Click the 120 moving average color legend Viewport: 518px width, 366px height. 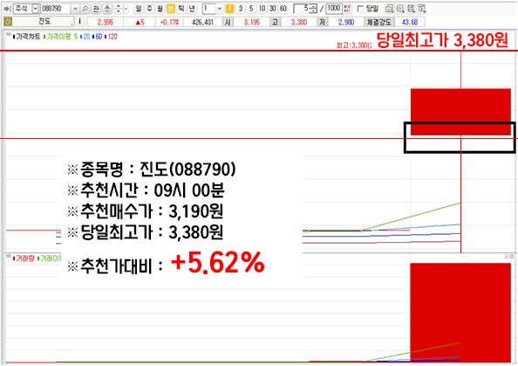pos(112,37)
